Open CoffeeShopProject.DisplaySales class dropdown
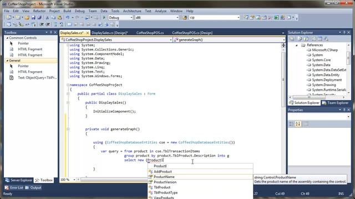Screen dimensions: 355x199 170,40
